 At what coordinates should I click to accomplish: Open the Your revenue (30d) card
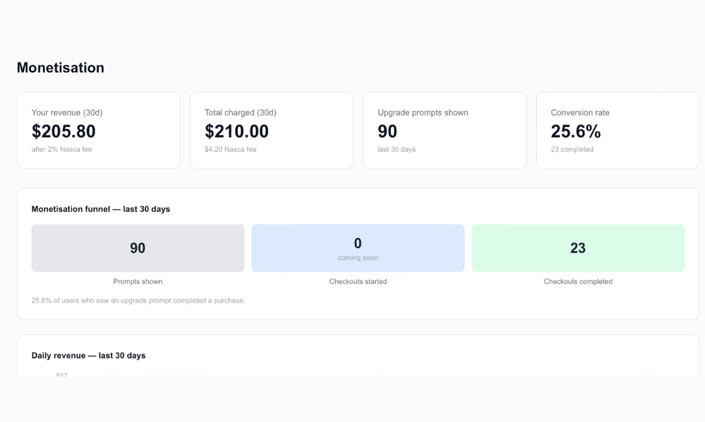pos(98,130)
